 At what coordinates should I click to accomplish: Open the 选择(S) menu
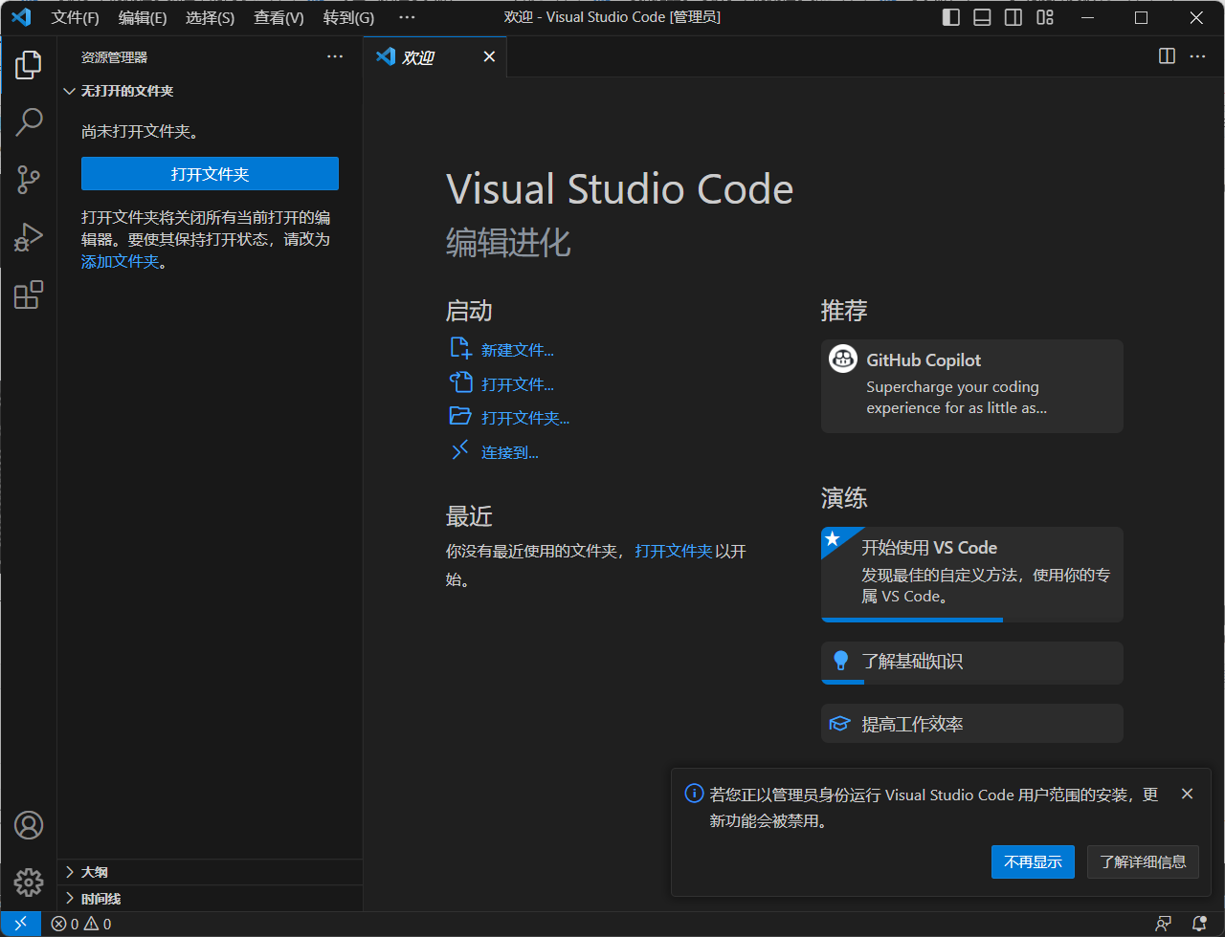tap(210, 17)
